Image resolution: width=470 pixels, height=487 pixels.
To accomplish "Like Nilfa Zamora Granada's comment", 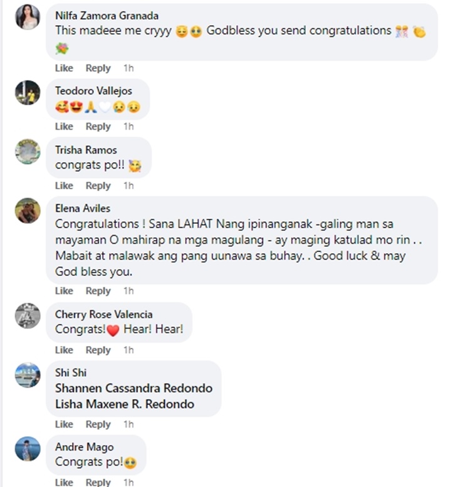I will (64, 68).
